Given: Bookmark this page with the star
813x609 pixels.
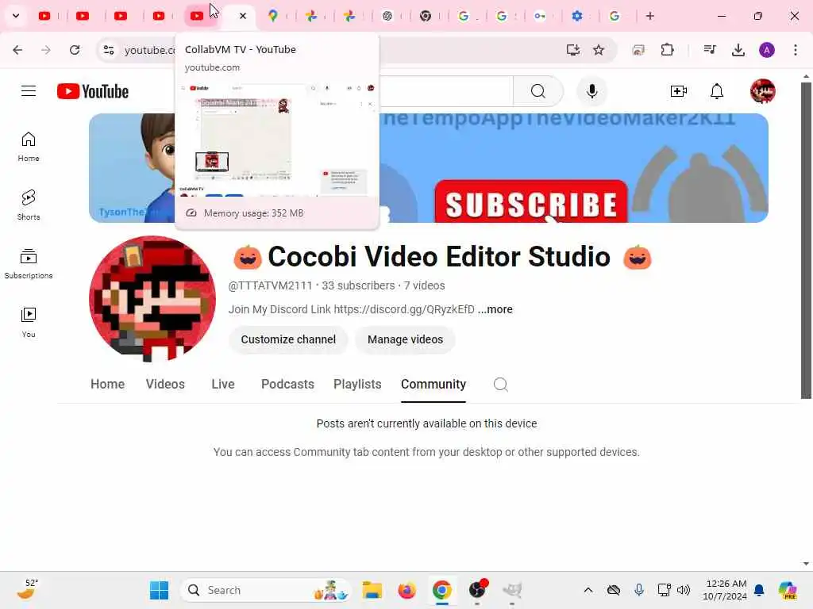Looking at the screenshot, I should [599, 50].
